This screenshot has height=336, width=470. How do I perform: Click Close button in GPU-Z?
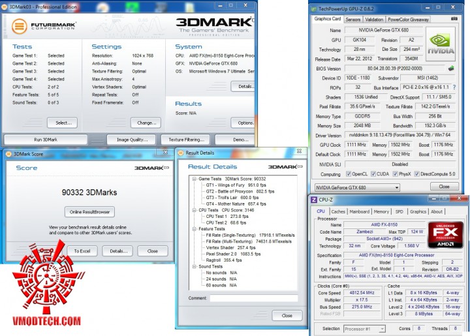(x=445, y=187)
